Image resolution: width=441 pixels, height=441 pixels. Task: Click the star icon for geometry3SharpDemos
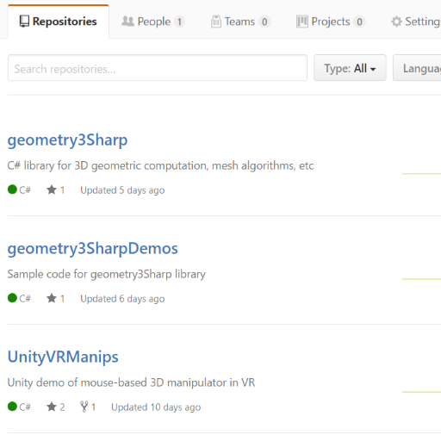(52, 298)
